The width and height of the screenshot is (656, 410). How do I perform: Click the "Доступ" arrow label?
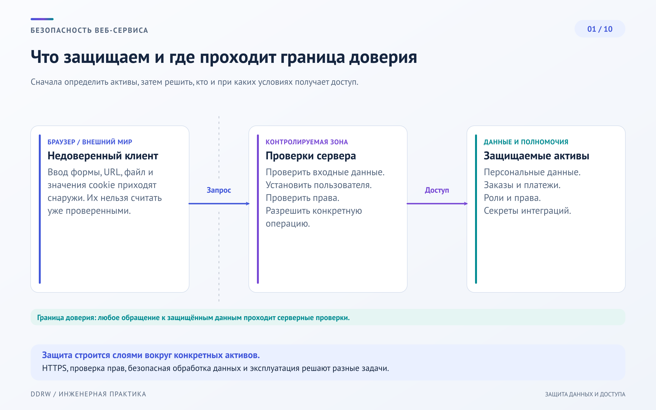coord(437,190)
